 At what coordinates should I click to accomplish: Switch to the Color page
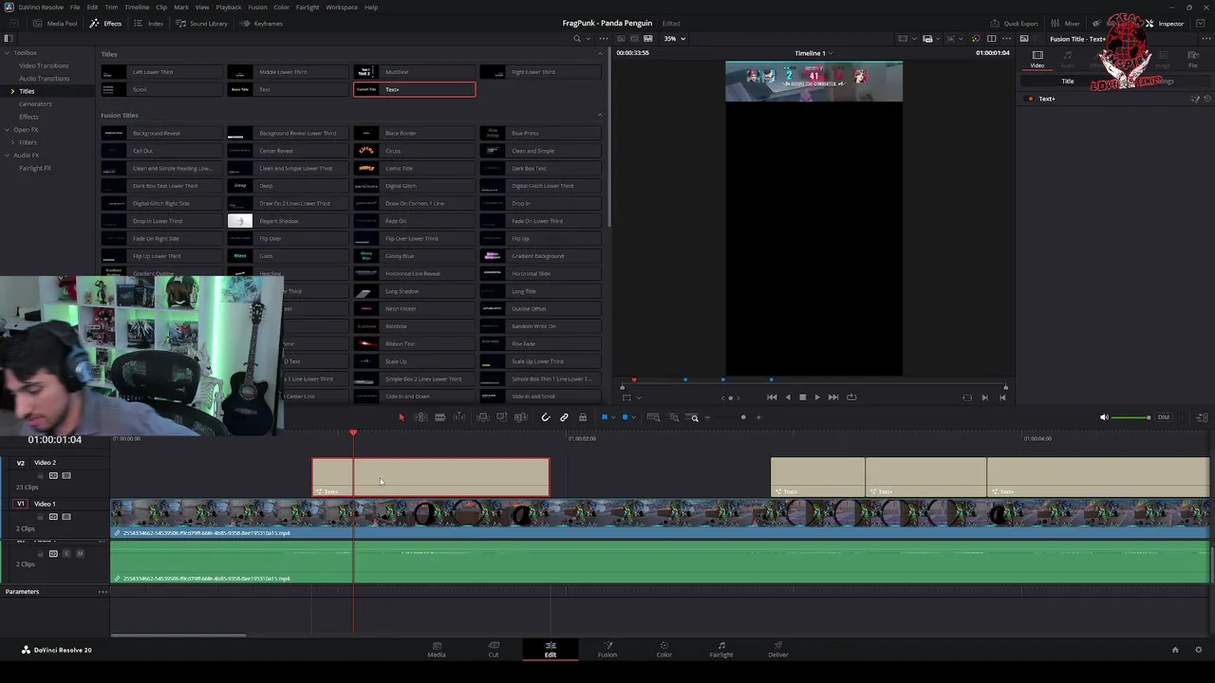point(664,649)
